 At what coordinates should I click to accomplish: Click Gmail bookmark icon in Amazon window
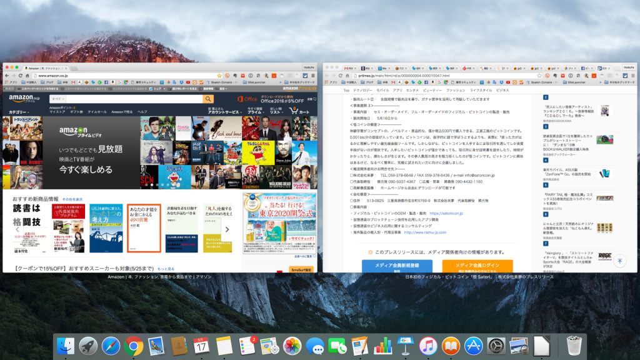[73, 82]
